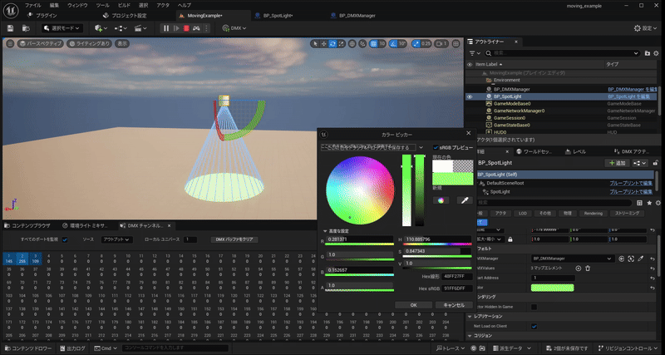Choose the rotate tool in the viewport
The image size is (665, 355).
[x=332, y=43]
